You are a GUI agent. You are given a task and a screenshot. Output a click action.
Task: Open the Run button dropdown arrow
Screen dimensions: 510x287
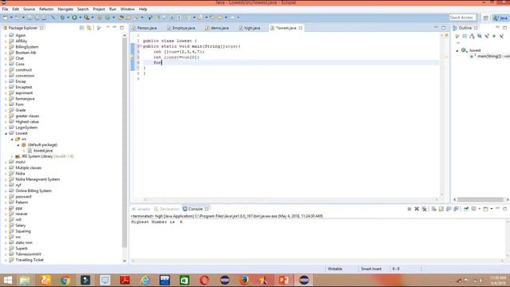click(80, 18)
